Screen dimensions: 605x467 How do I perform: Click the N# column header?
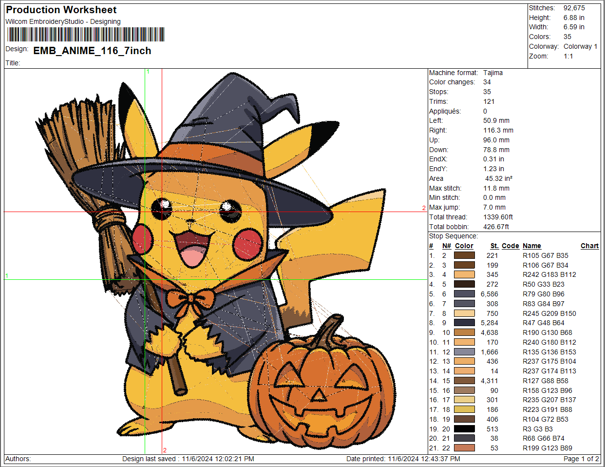click(x=447, y=246)
